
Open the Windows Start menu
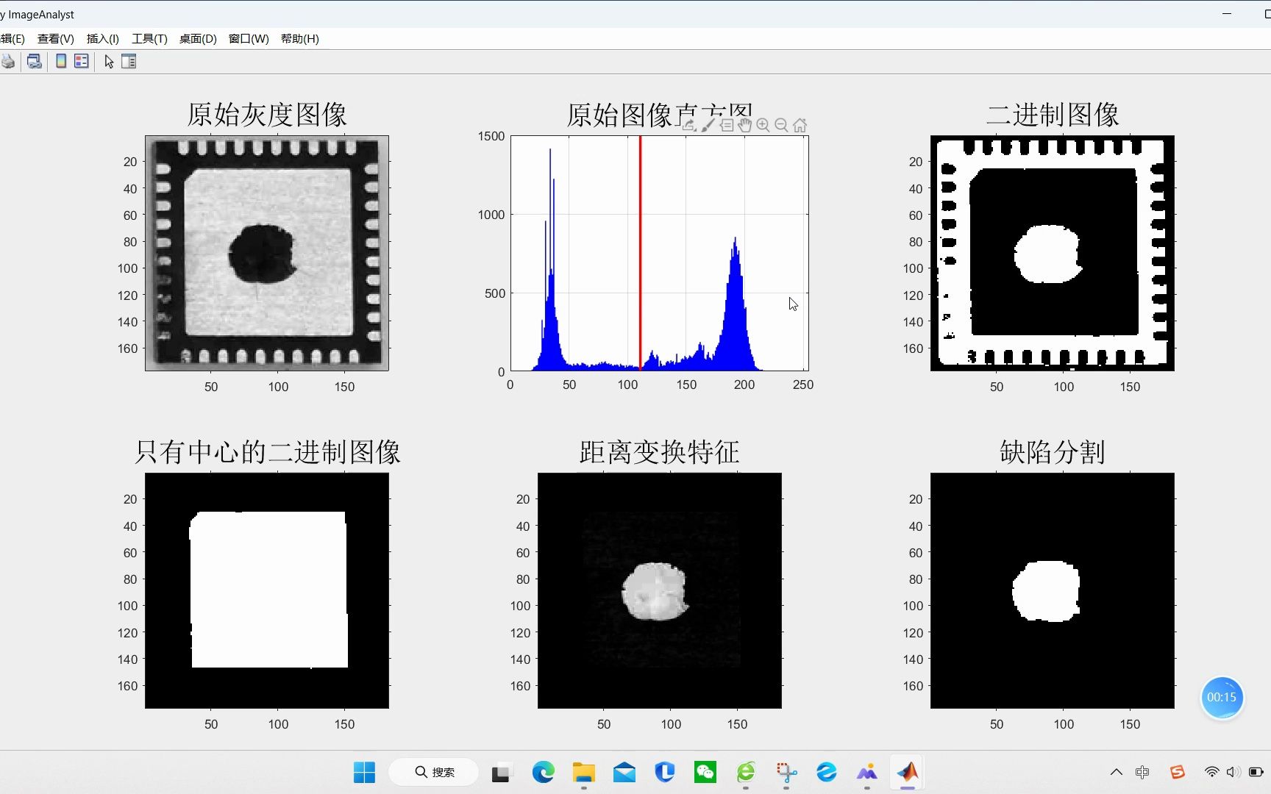pos(364,772)
